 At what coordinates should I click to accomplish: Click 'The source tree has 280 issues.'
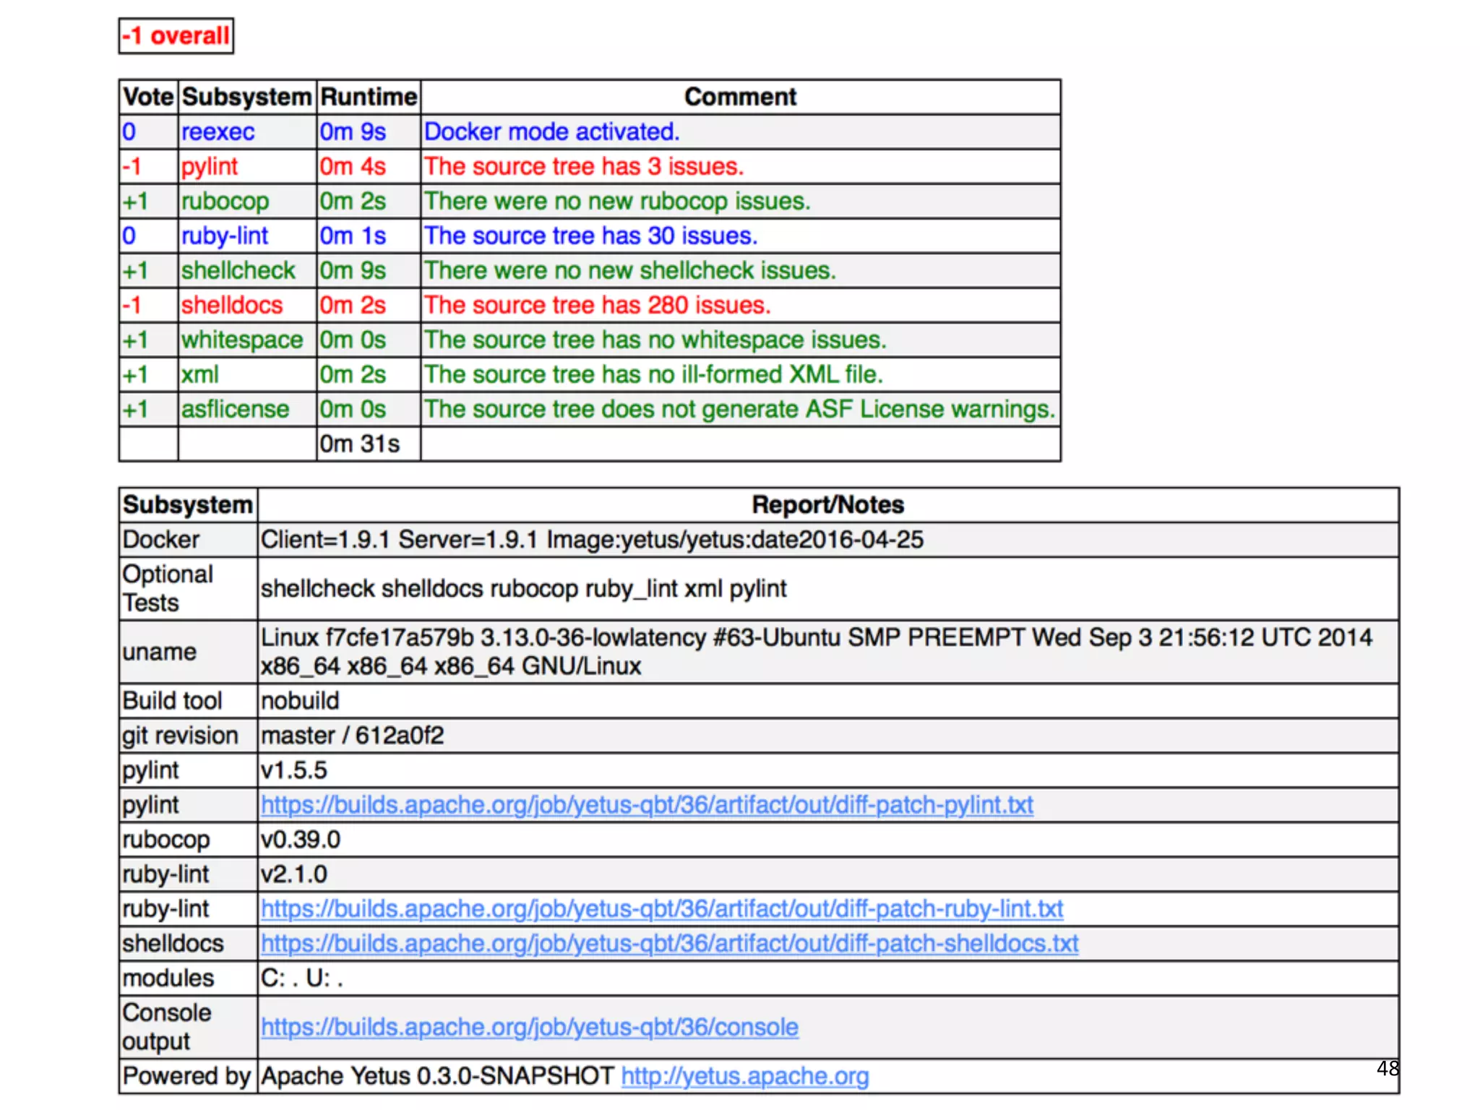pyautogui.click(x=598, y=306)
